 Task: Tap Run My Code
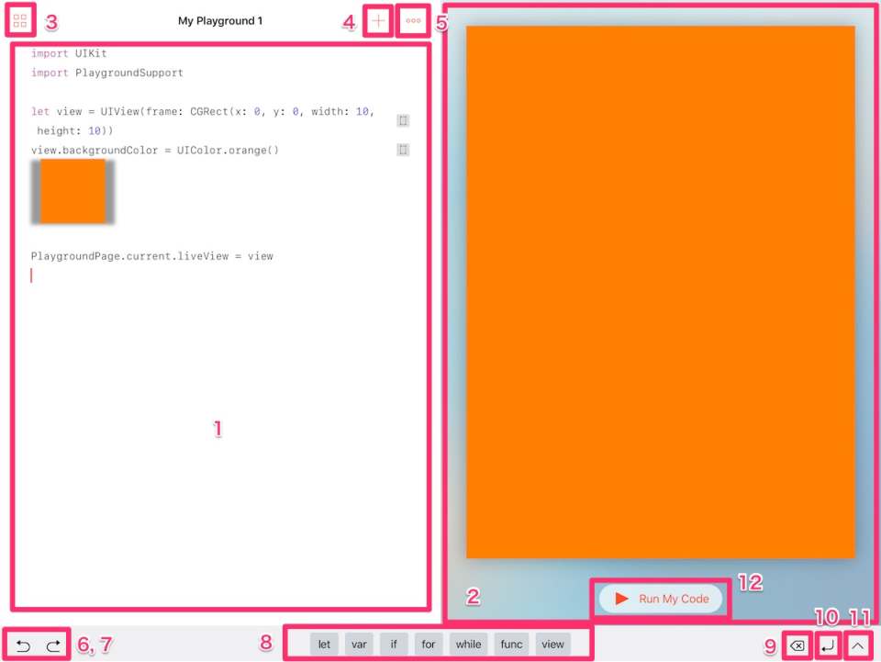pos(660,599)
